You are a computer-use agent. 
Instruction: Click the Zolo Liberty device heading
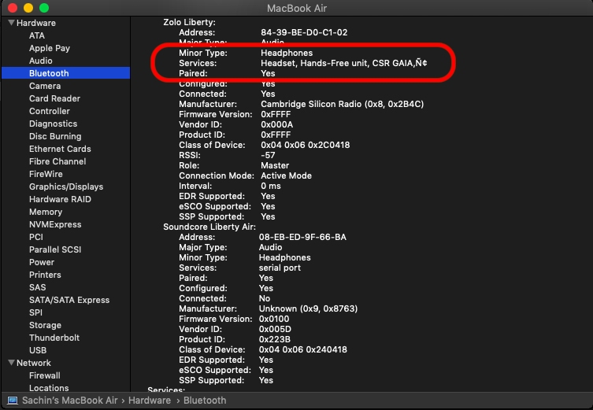tap(190, 22)
